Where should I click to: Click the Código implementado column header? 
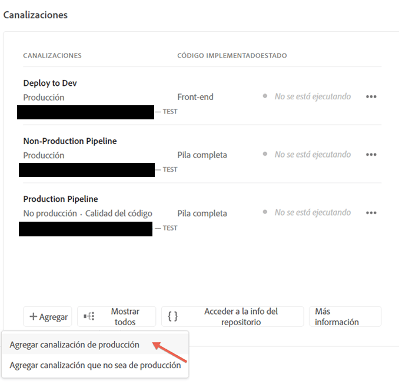217,56
